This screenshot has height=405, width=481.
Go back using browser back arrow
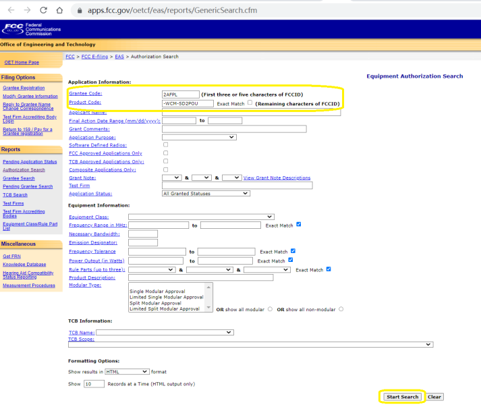point(11,10)
